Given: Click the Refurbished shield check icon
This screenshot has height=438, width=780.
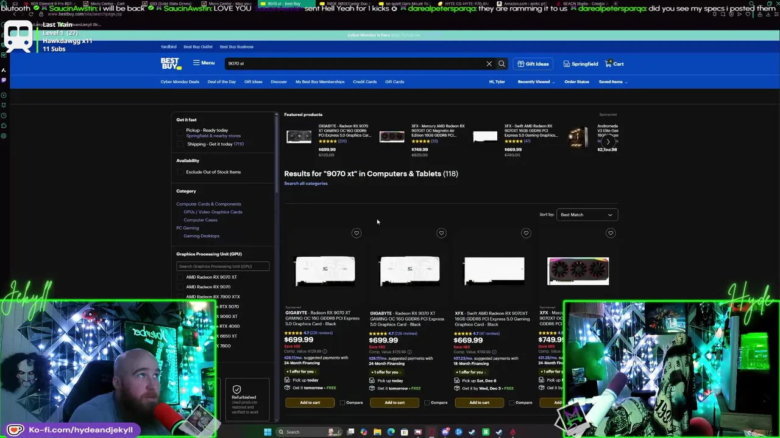Looking at the screenshot, I should click(x=236, y=389).
